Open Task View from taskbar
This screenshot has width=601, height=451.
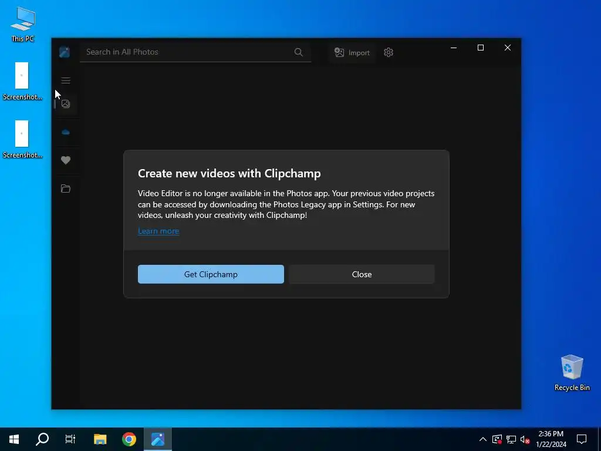point(70,439)
